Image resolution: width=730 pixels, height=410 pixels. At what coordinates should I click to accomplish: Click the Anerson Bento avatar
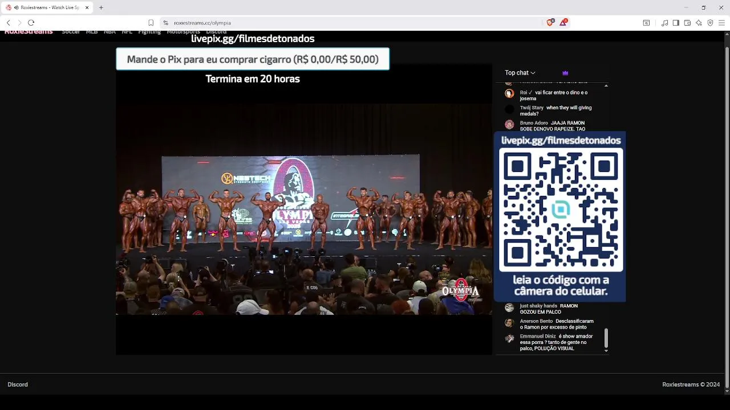pyautogui.click(x=509, y=323)
